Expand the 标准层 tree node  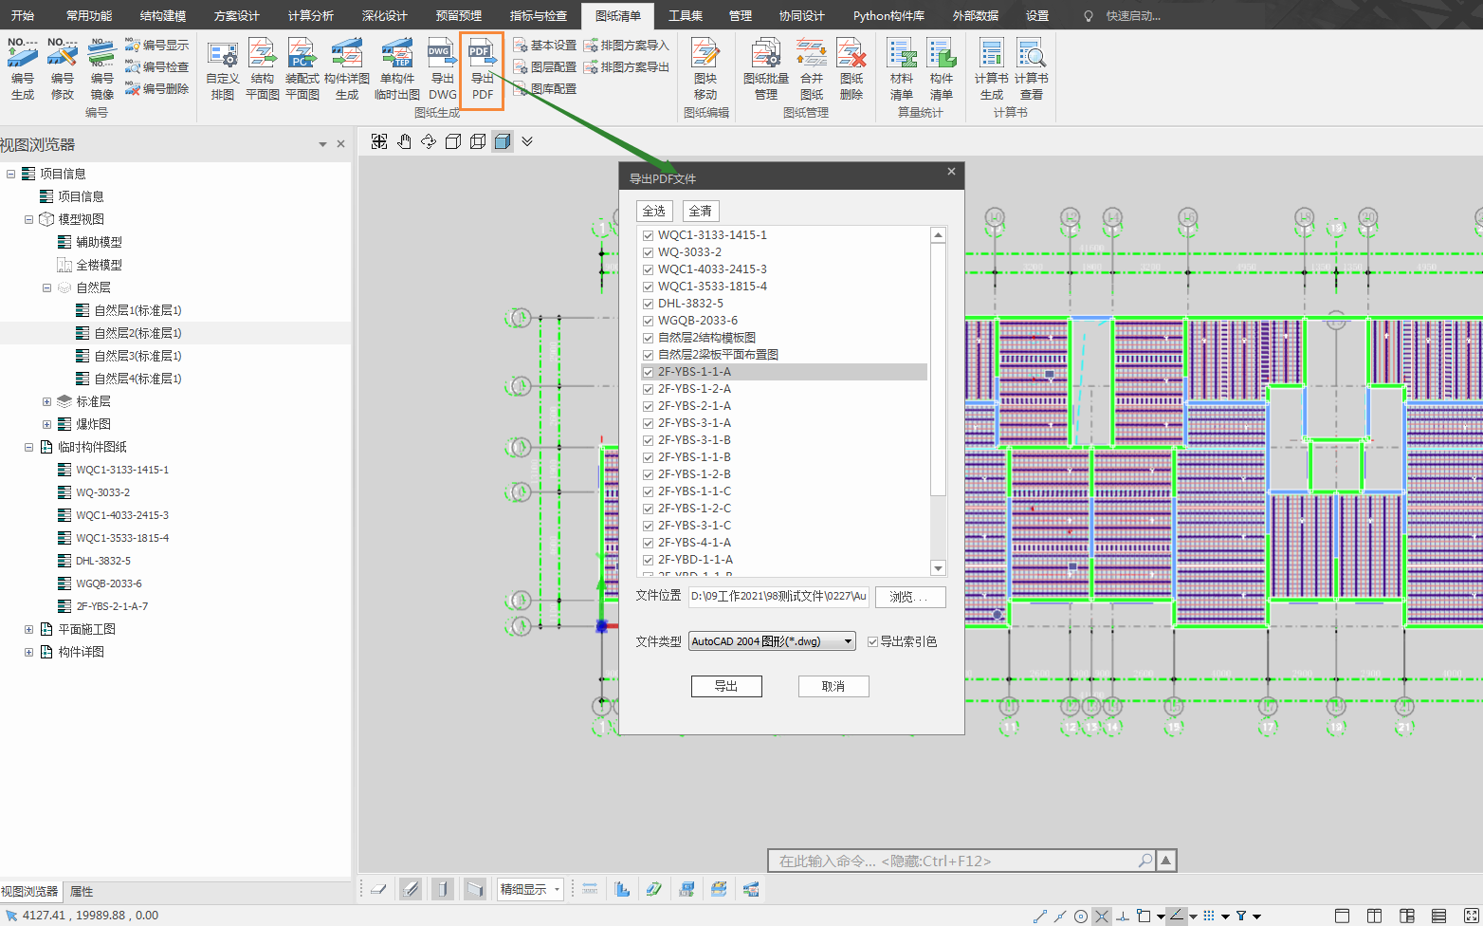[46, 401]
